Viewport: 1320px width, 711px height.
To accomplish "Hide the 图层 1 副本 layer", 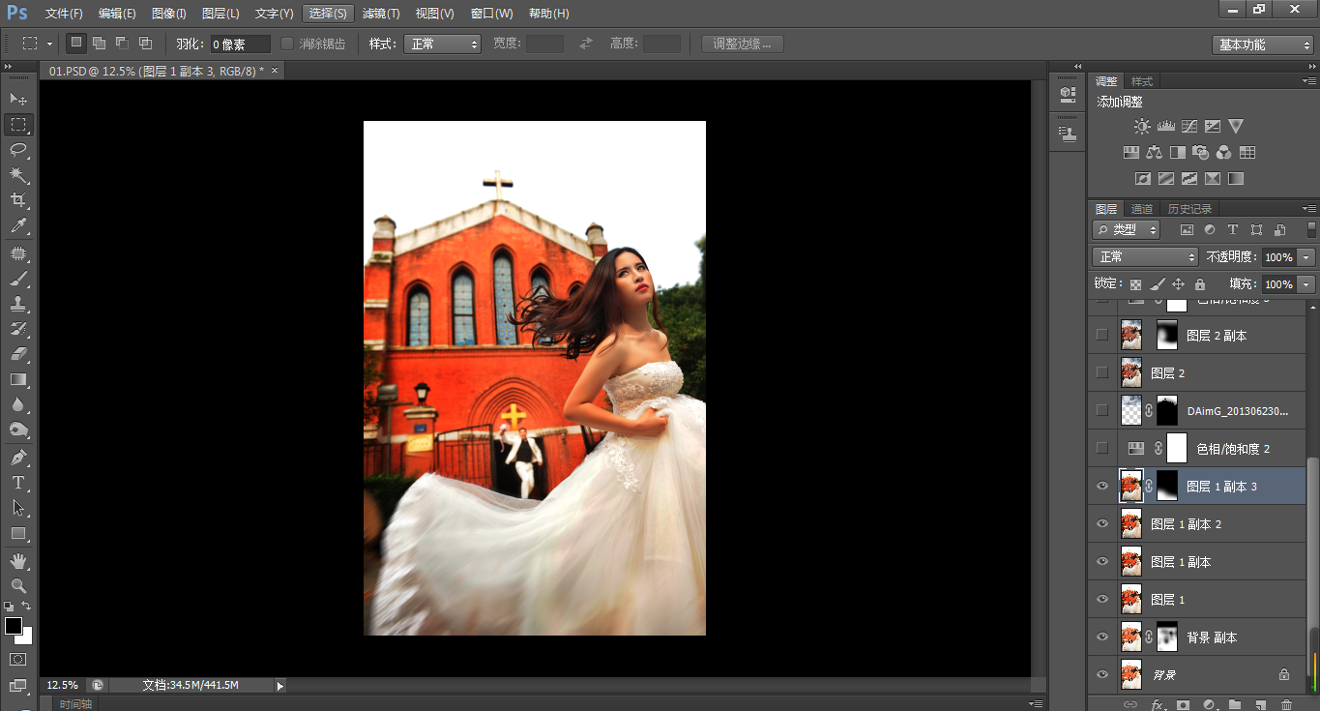I will point(1102,562).
